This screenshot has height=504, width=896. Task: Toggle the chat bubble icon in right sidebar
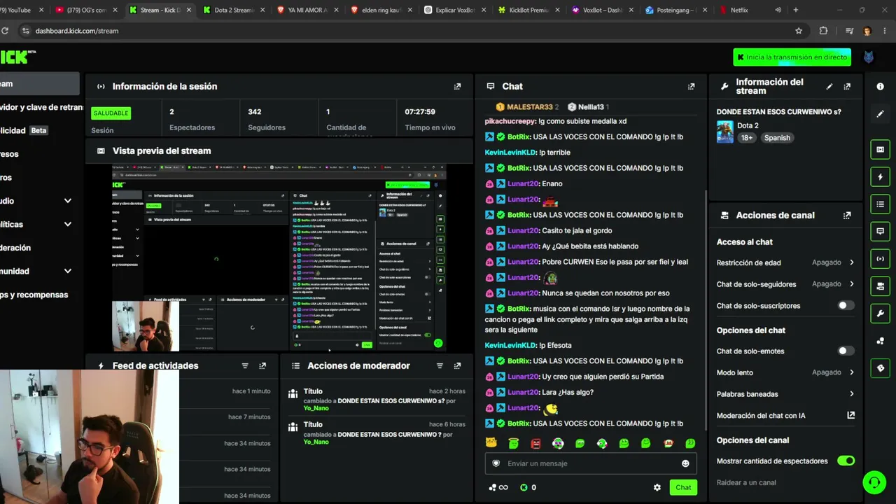880,231
